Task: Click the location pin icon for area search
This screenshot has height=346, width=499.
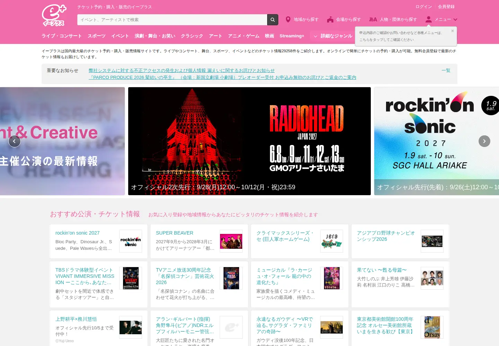Action: (x=288, y=19)
